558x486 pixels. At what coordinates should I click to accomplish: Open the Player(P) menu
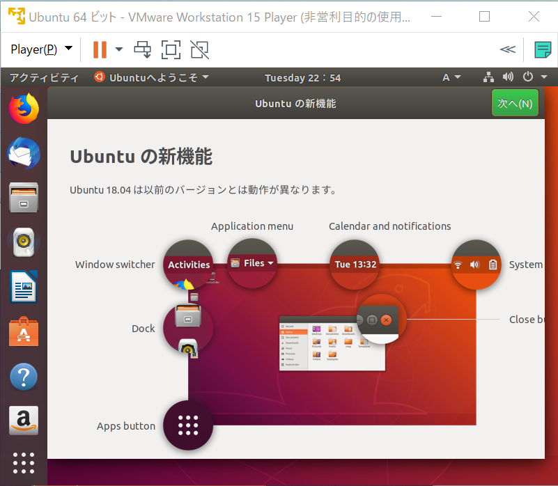click(41, 49)
